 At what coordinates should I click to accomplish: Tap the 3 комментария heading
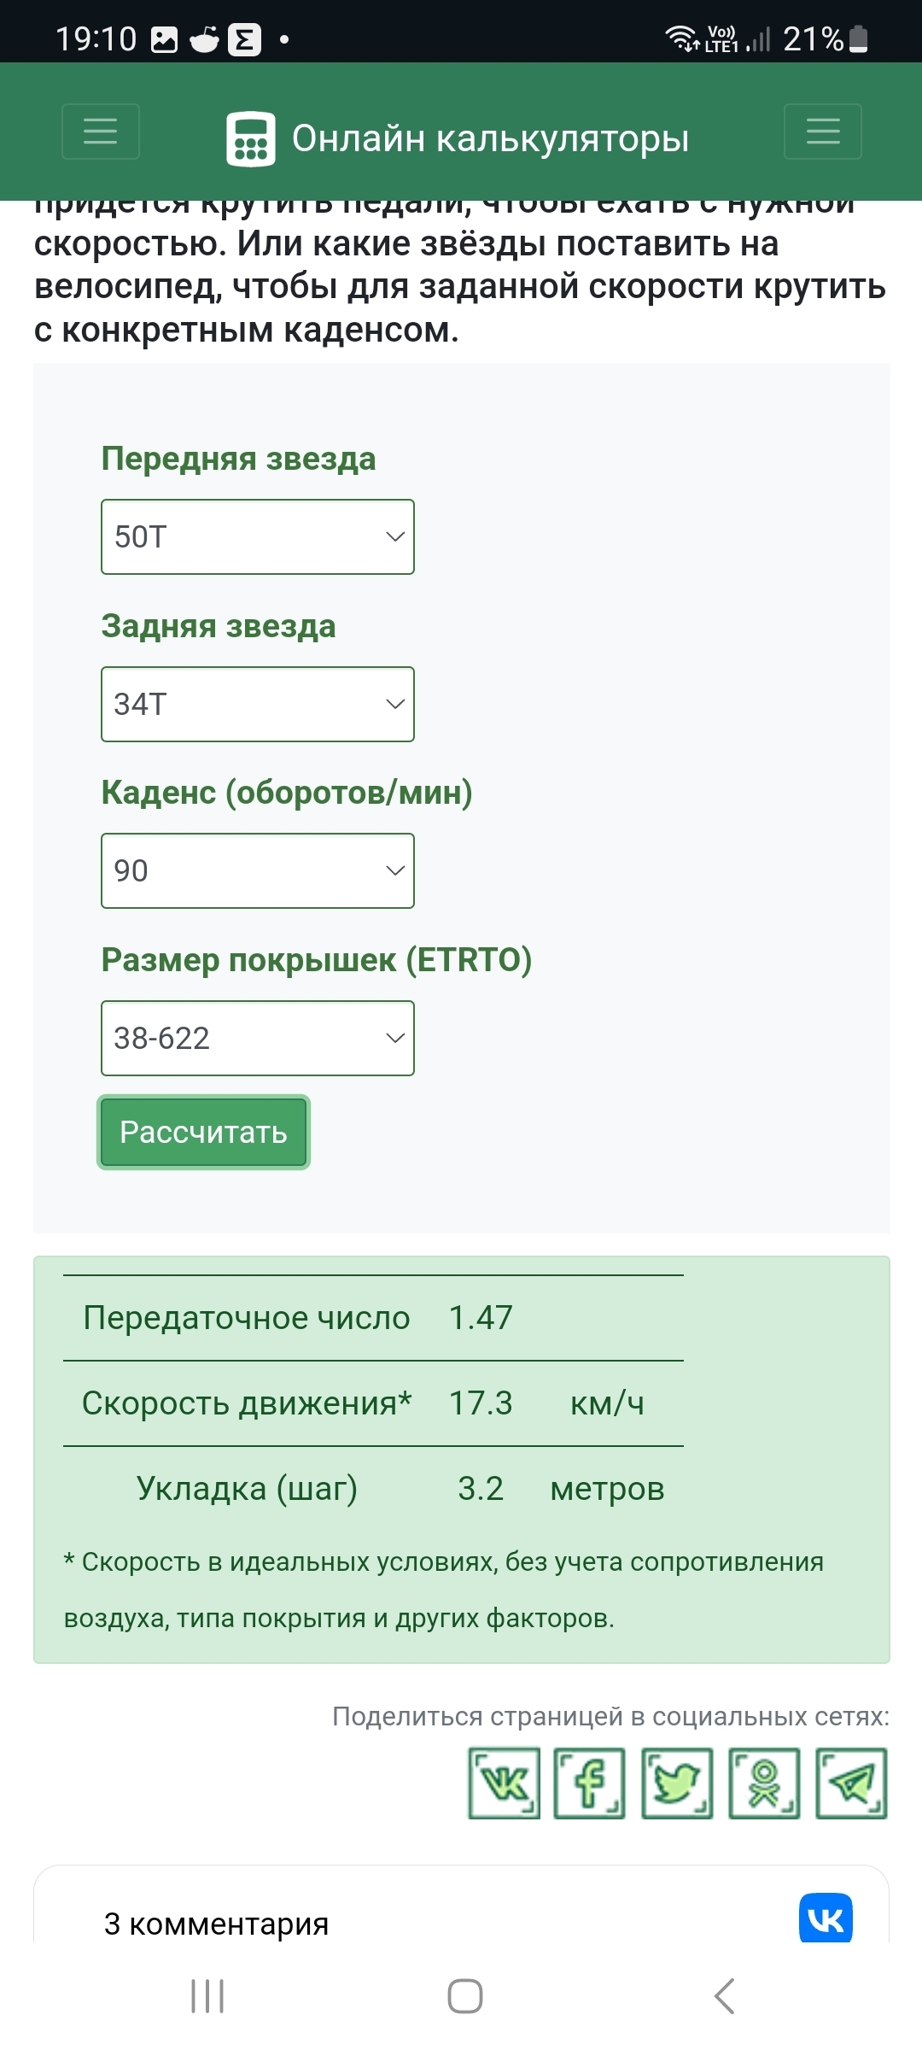coord(216,1924)
